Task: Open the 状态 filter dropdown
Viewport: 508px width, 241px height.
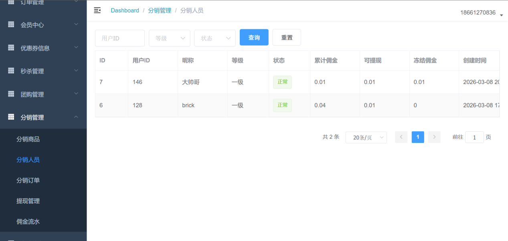Action: coord(215,38)
